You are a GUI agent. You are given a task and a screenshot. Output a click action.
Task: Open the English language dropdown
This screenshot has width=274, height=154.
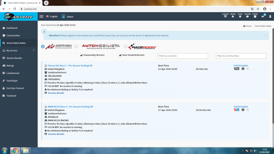coord(52,16)
